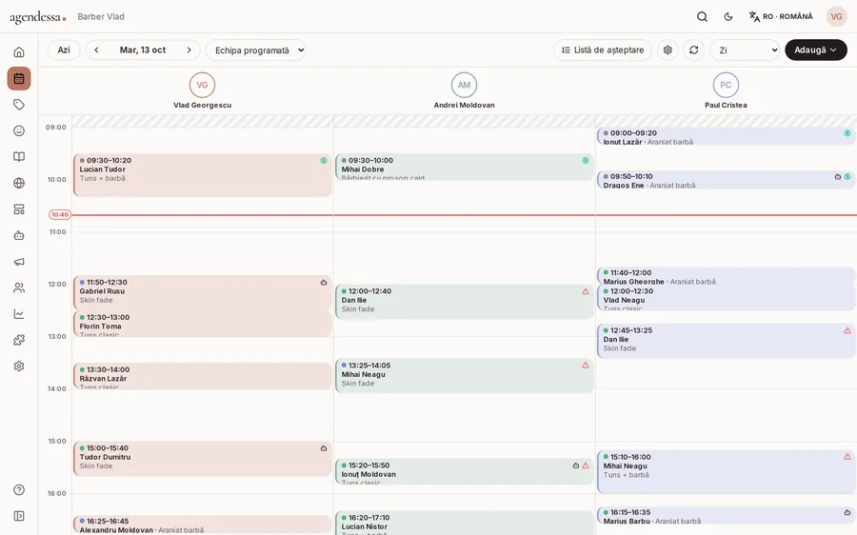Click robot icon on Gabriel Rusu appointment
Screen dimensions: 857x535
click(324, 283)
